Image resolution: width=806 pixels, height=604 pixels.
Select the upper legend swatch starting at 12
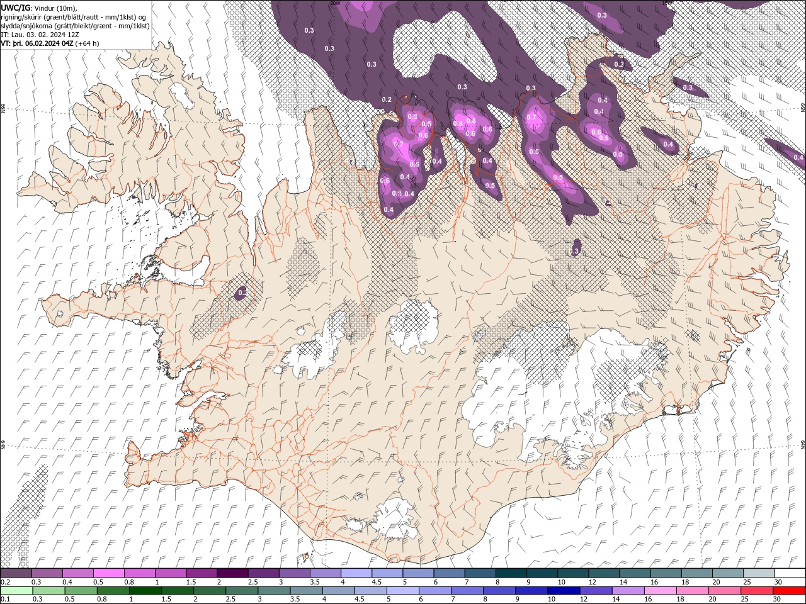pyautogui.click(x=604, y=573)
